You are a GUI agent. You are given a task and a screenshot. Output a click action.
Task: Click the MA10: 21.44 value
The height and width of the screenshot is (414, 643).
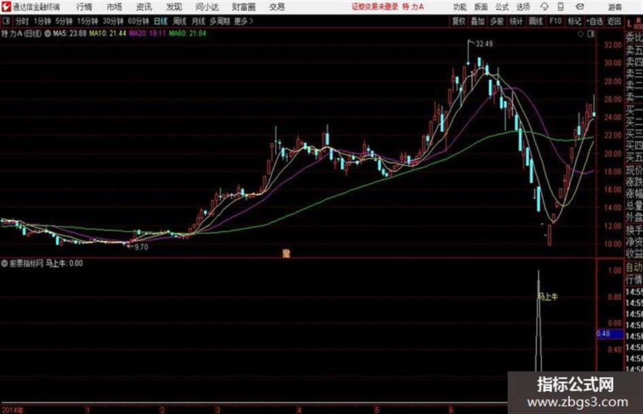[x=108, y=33]
